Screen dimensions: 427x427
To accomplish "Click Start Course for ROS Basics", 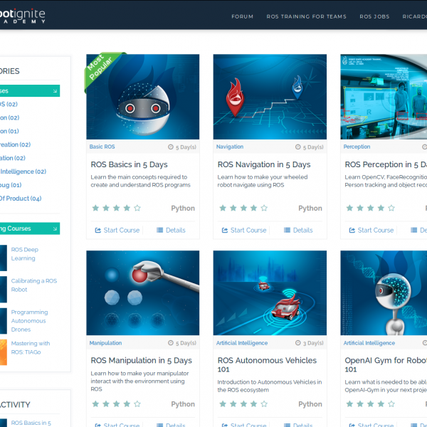I will (117, 230).
